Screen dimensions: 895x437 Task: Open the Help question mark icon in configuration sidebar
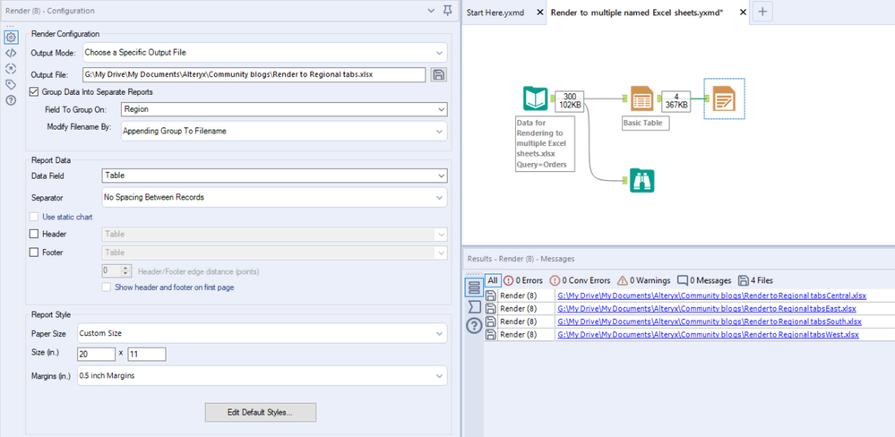(x=10, y=99)
